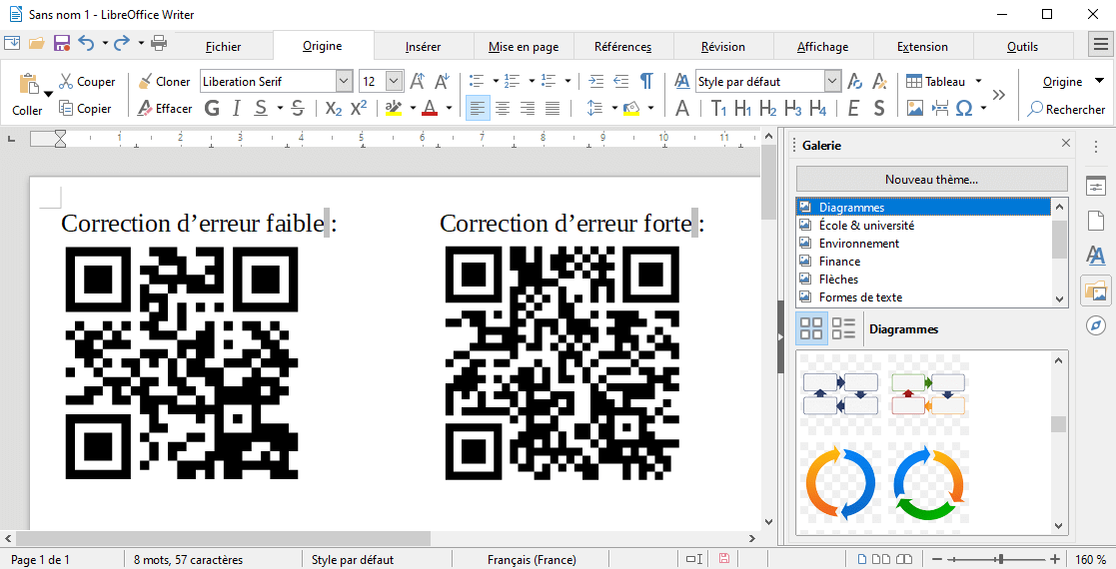1116x569 pixels.
Task: Open the Tableau dropdown arrow
Action: click(979, 81)
